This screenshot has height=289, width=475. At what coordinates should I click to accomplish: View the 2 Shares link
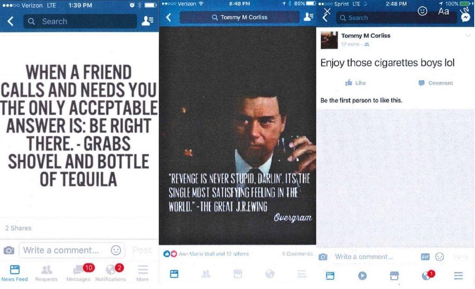click(x=18, y=228)
